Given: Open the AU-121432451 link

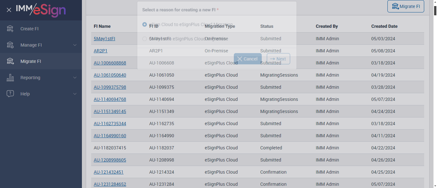Looking at the screenshot, I should 108,172.
